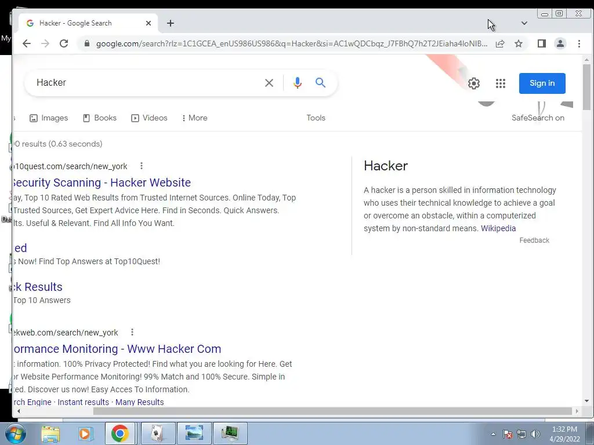Open the volume speaker tray icon

pos(535,434)
